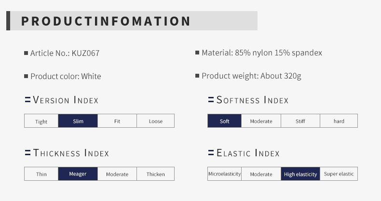Choose Moderate in the Elastic Index
The image size is (381, 201).
(261, 174)
